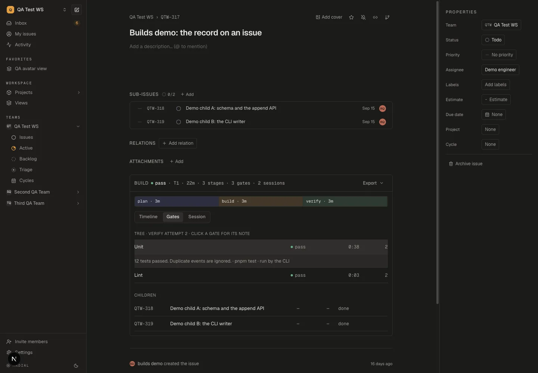Switch to the Session tab
The width and height of the screenshot is (538, 373).
tap(197, 217)
